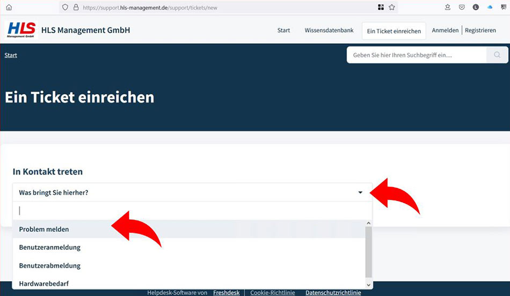
Task: Click the Anmelden link
Action: tap(445, 31)
